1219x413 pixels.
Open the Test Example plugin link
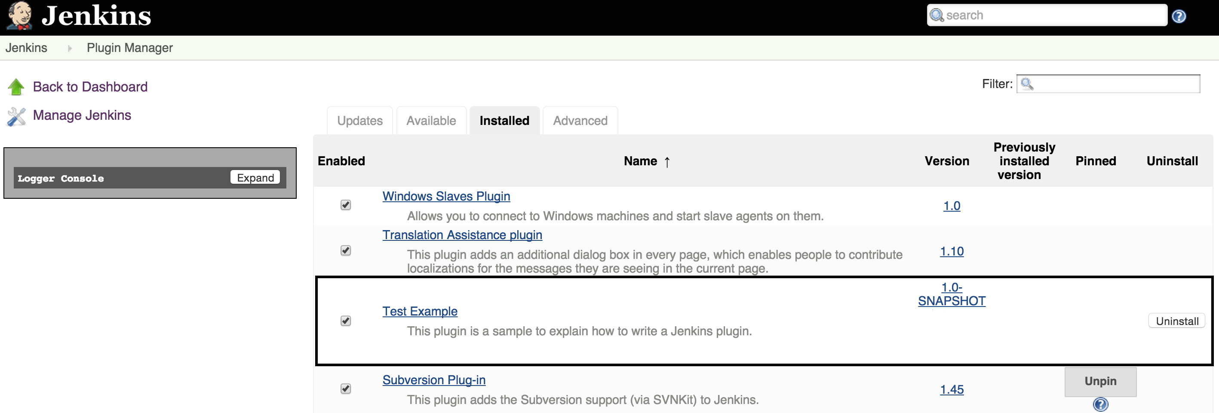pyautogui.click(x=420, y=311)
